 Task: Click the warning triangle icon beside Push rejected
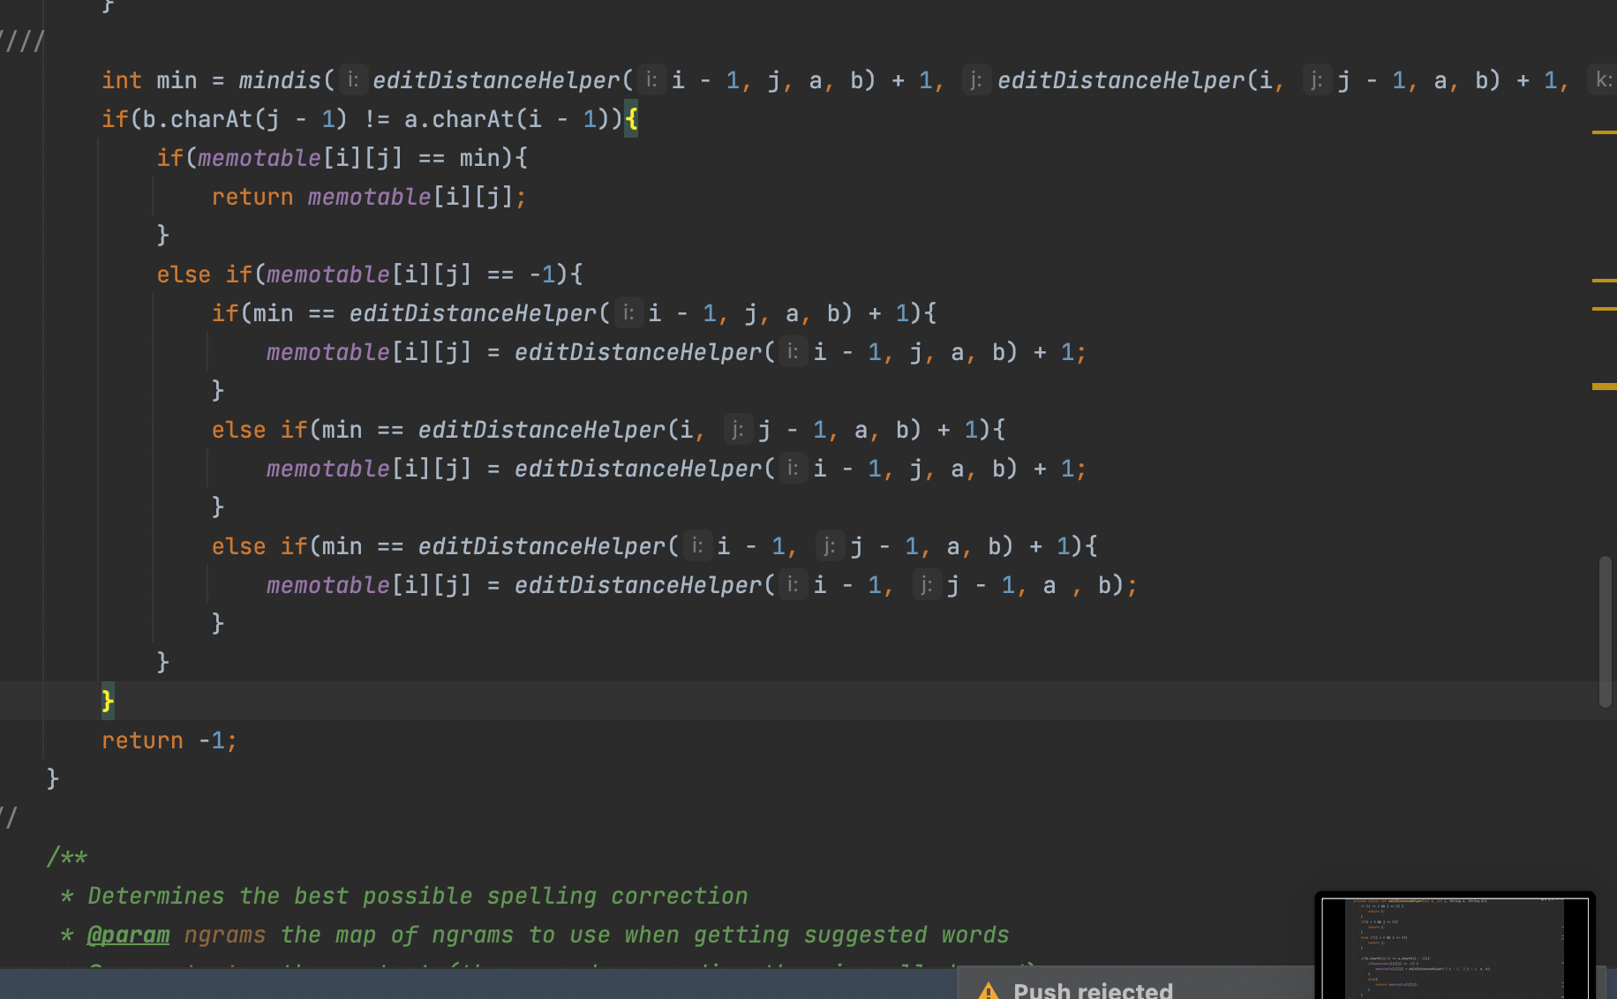point(989,990)
